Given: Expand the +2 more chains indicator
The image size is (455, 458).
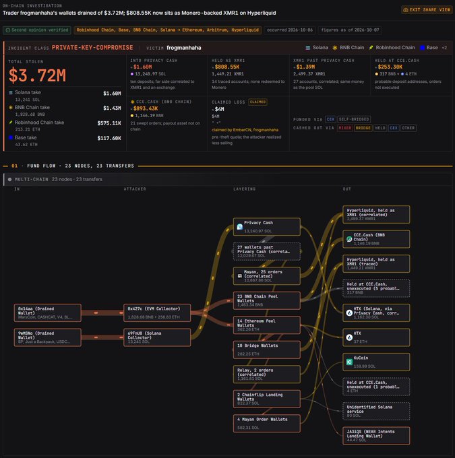Looking at the screenshot, I should tap(444, 48).
